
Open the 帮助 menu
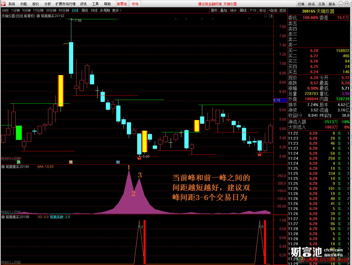[107, 4]
